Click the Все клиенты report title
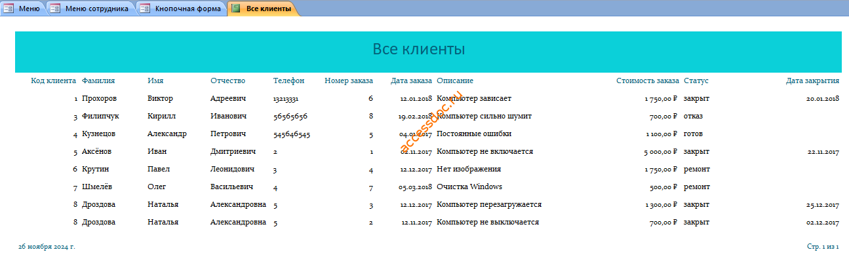849x269 pixels. pyautogui.click(x=419, y=49)
